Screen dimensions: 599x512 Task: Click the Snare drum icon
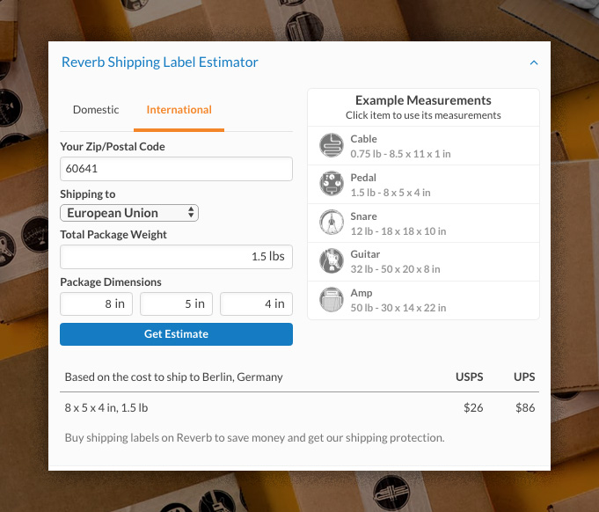332,222
